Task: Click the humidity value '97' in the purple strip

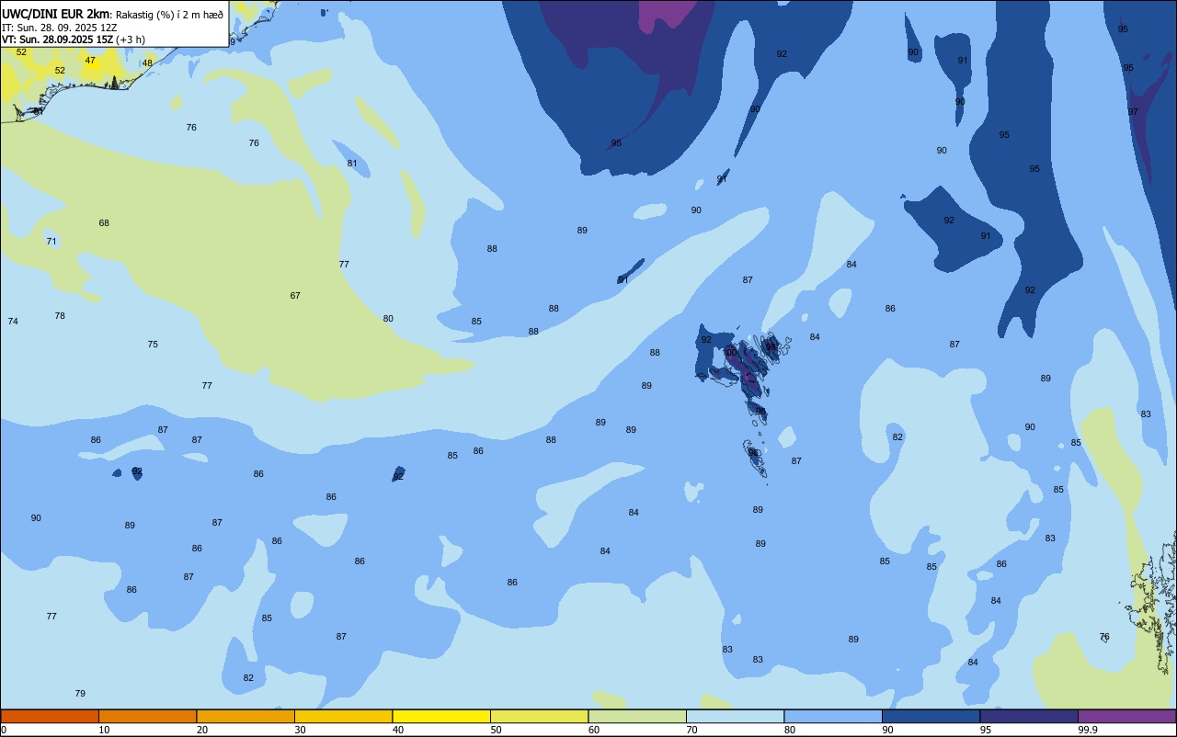Action: tap(1133, 112)
